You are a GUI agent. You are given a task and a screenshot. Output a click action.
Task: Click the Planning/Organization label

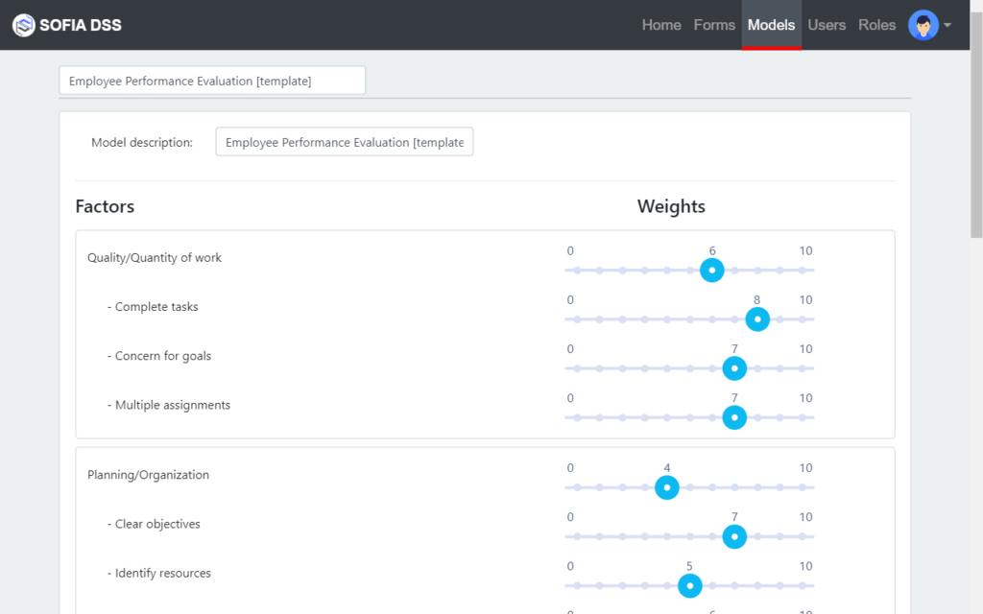click(x=148, y=475)
